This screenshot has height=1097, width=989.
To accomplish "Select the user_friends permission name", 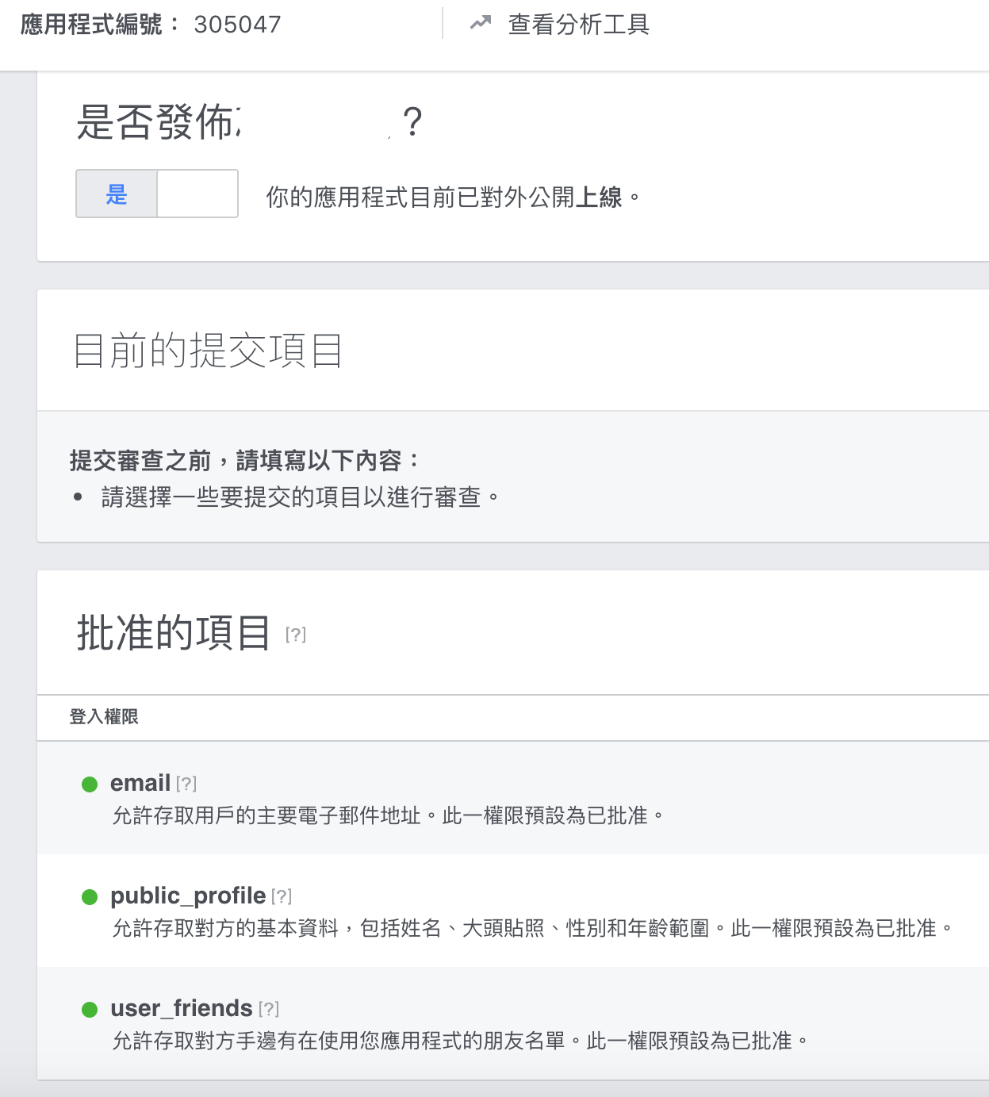I will tap(181, 1008).
